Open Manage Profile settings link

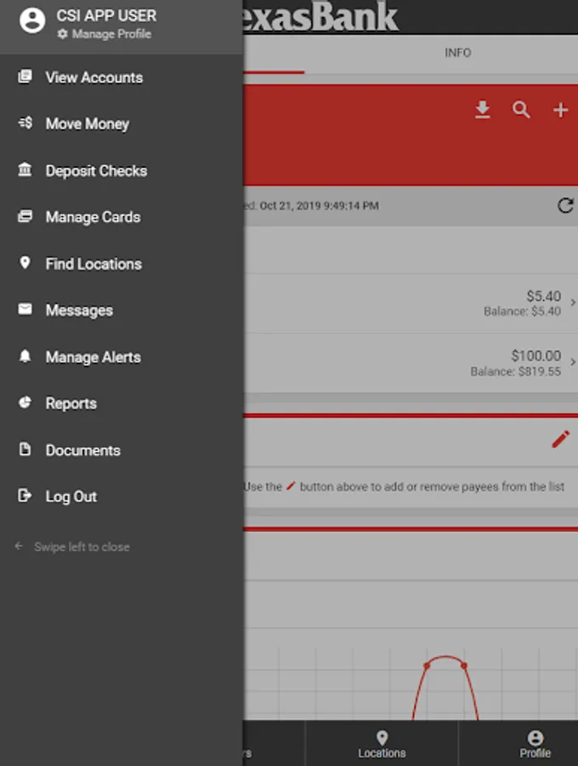pos(104,34)
